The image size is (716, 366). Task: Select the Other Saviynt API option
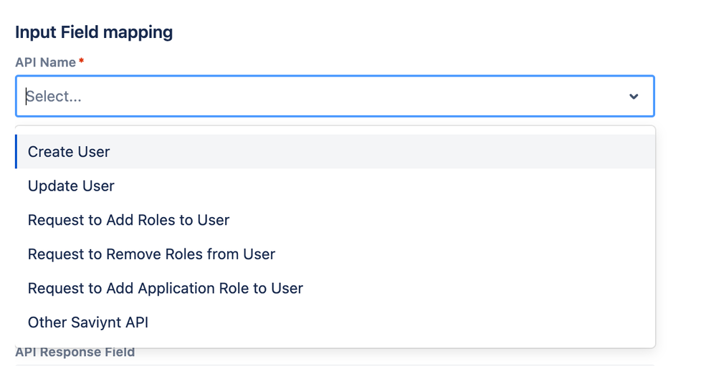(335, 322)
